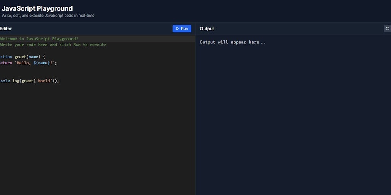Click the "Output will appear here..." placeholder
391x195 pixels.
click(233, 42)
